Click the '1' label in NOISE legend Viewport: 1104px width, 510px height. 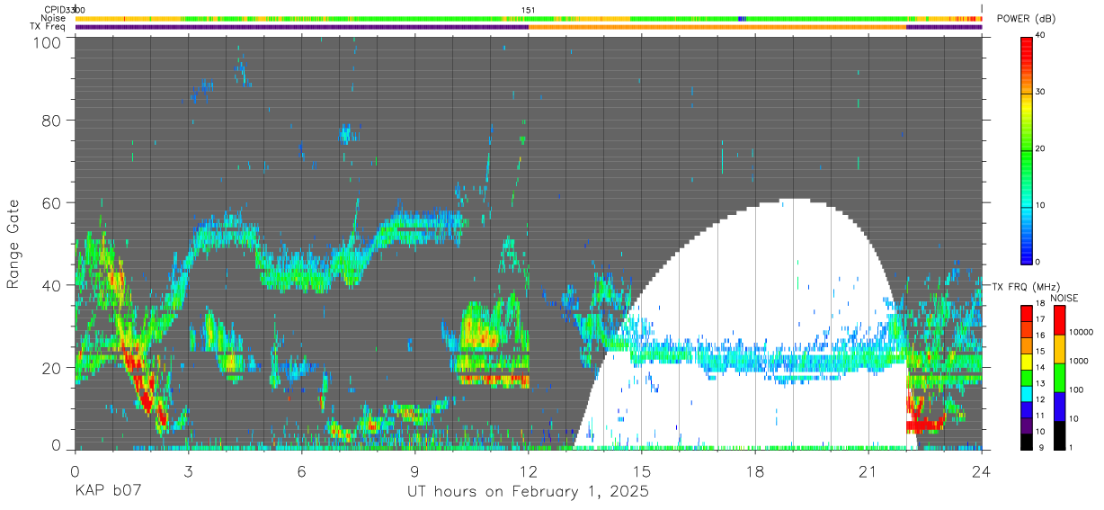click(x=1073, y=447)
